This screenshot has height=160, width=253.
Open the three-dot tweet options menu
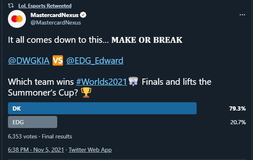coord(242,15)
